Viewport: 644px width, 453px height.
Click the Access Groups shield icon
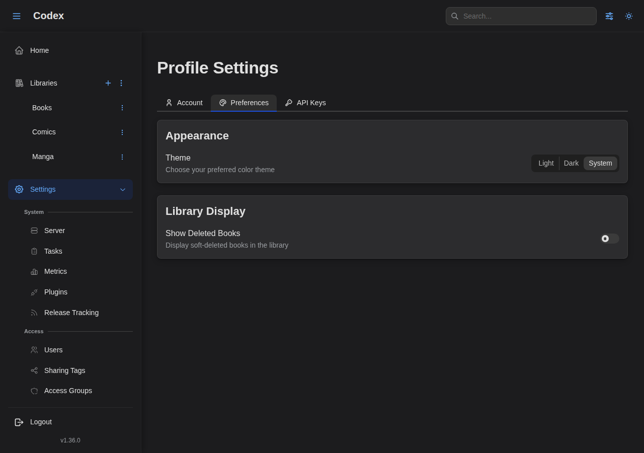[34, 391]
